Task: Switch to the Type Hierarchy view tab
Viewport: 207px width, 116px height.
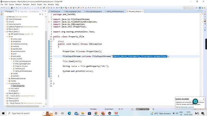Action: (x=23, y=12)
